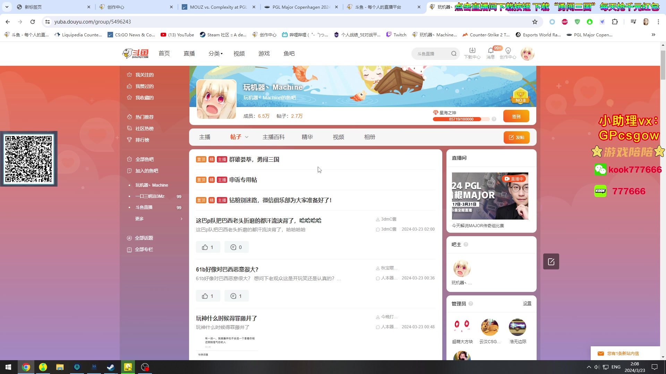Open 鱼吧 in the top navigation
Screen dimensions: 666x374
tap(289, 54)
